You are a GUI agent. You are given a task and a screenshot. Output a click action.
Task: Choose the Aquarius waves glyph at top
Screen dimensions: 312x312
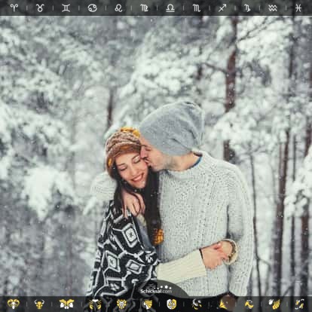[x=273, y=8]
